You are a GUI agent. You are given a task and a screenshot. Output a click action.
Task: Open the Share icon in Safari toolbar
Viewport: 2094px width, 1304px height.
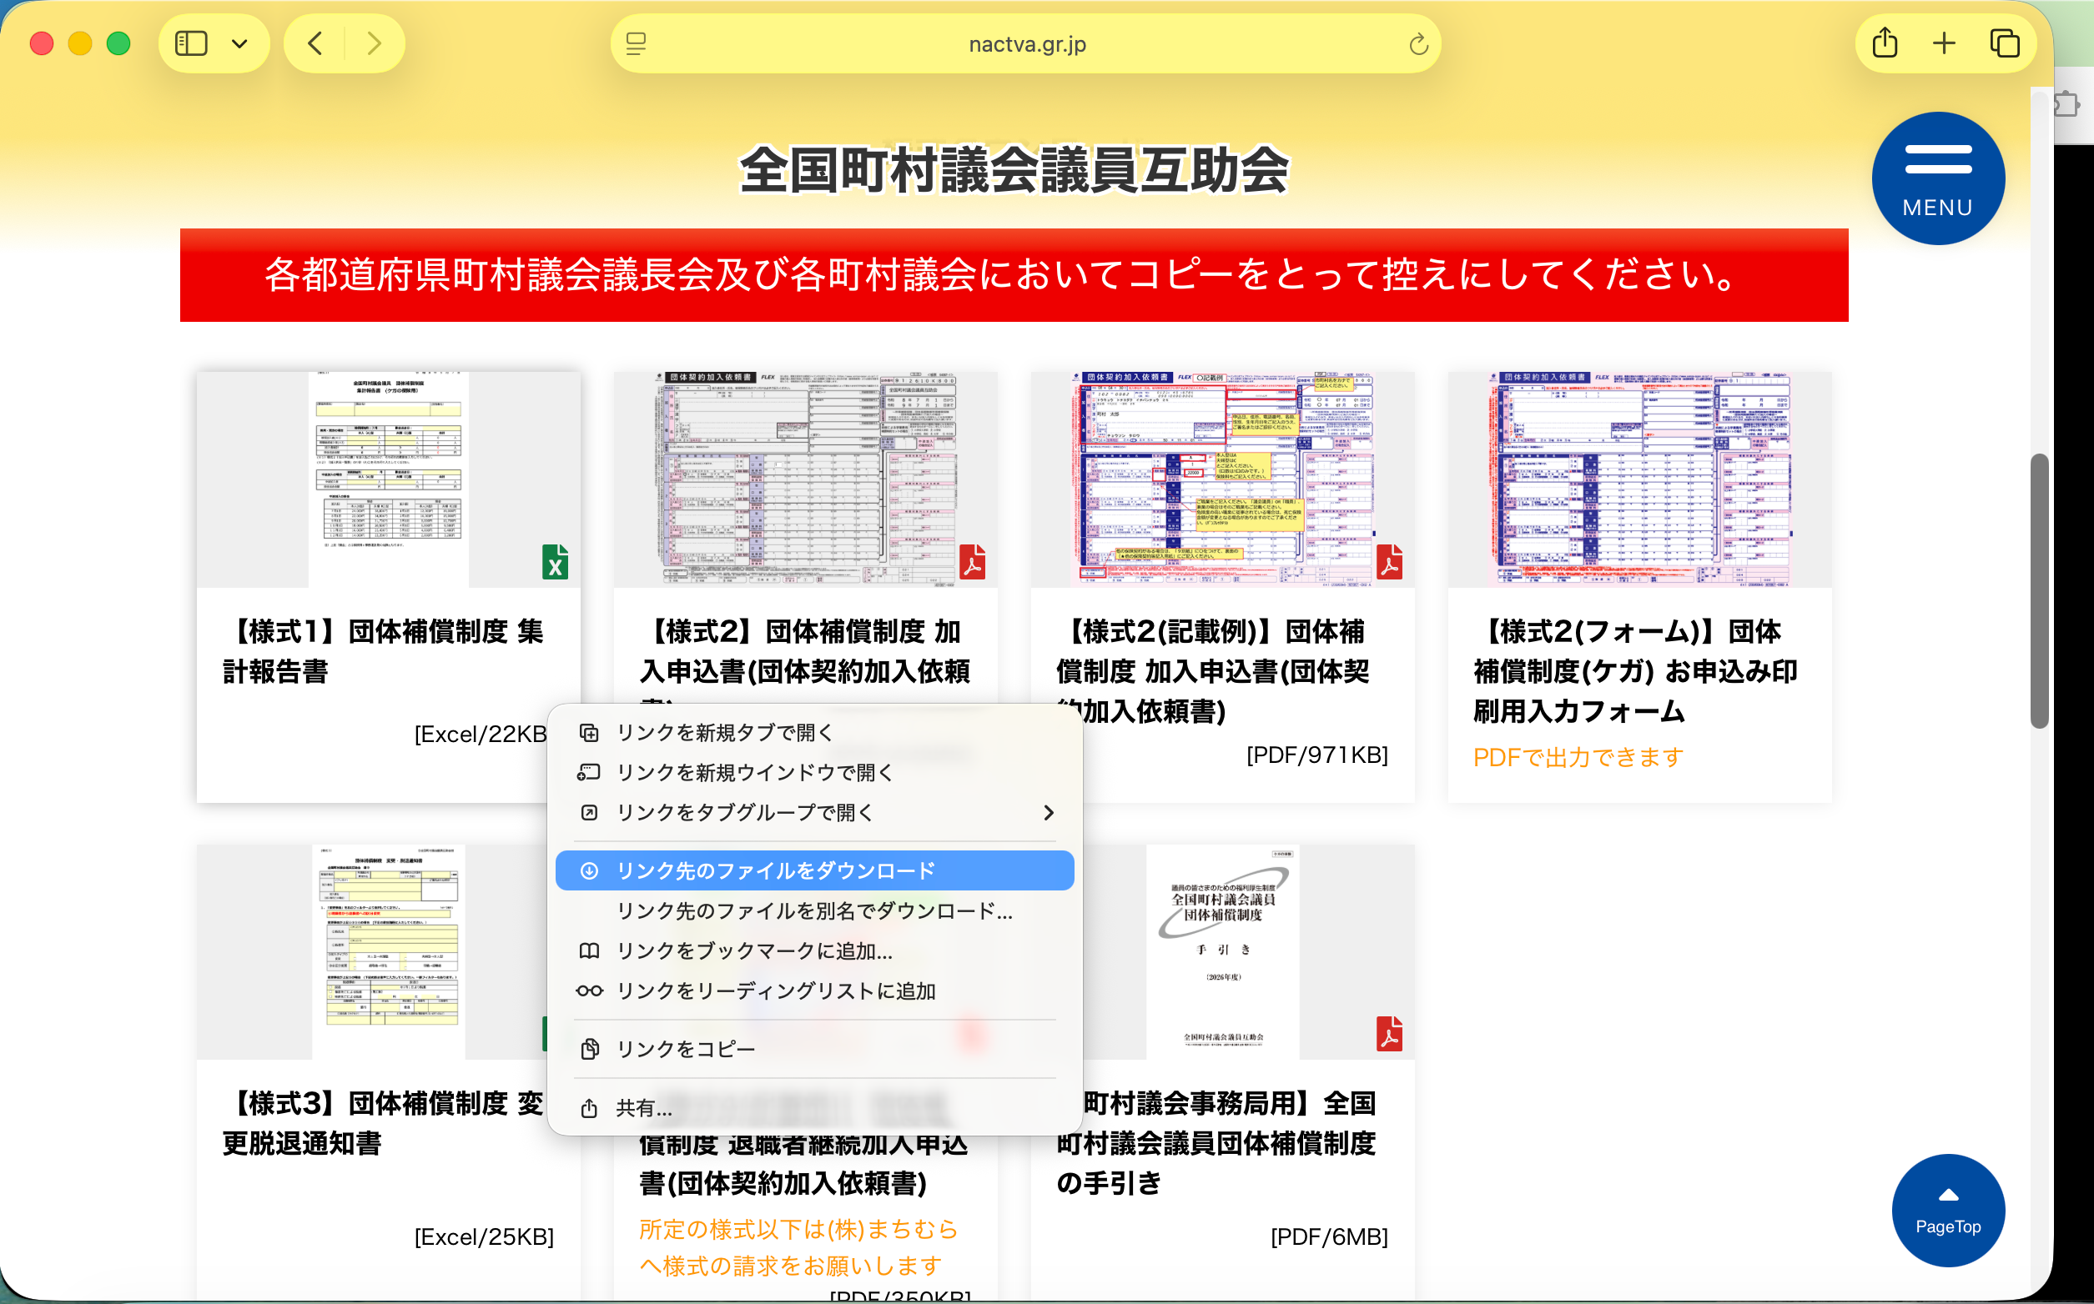(x=1885, y=43)
